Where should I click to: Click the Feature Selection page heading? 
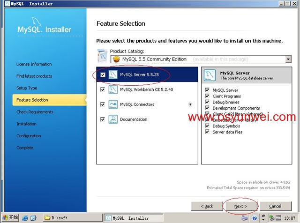tap(121, 23)
